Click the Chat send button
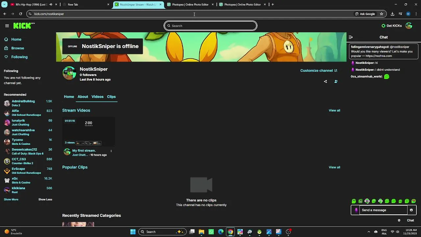This screenshot has height=237, width=421. pyautogui.click(x=410, y=221)
